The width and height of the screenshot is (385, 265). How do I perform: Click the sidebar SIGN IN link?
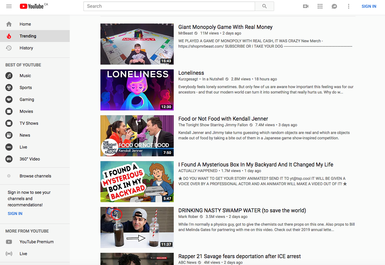coord(15,213)
